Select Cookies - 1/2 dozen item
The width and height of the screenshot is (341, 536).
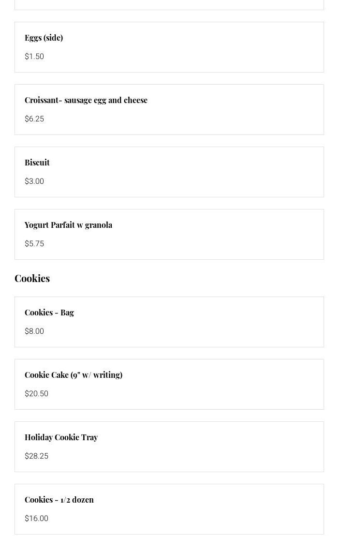(59, 500)
